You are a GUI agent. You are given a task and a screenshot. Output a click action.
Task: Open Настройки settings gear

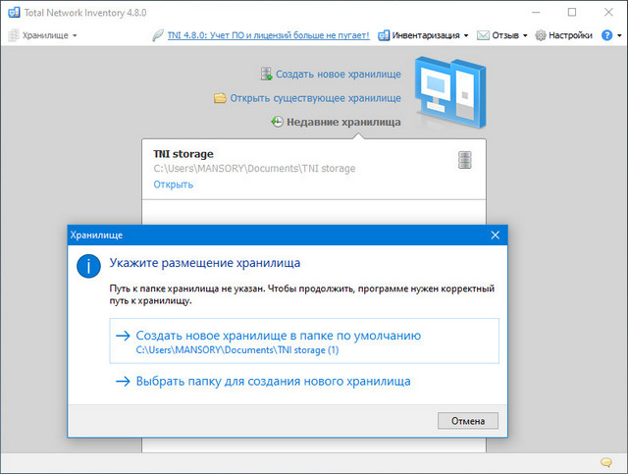tap(563, 35)
